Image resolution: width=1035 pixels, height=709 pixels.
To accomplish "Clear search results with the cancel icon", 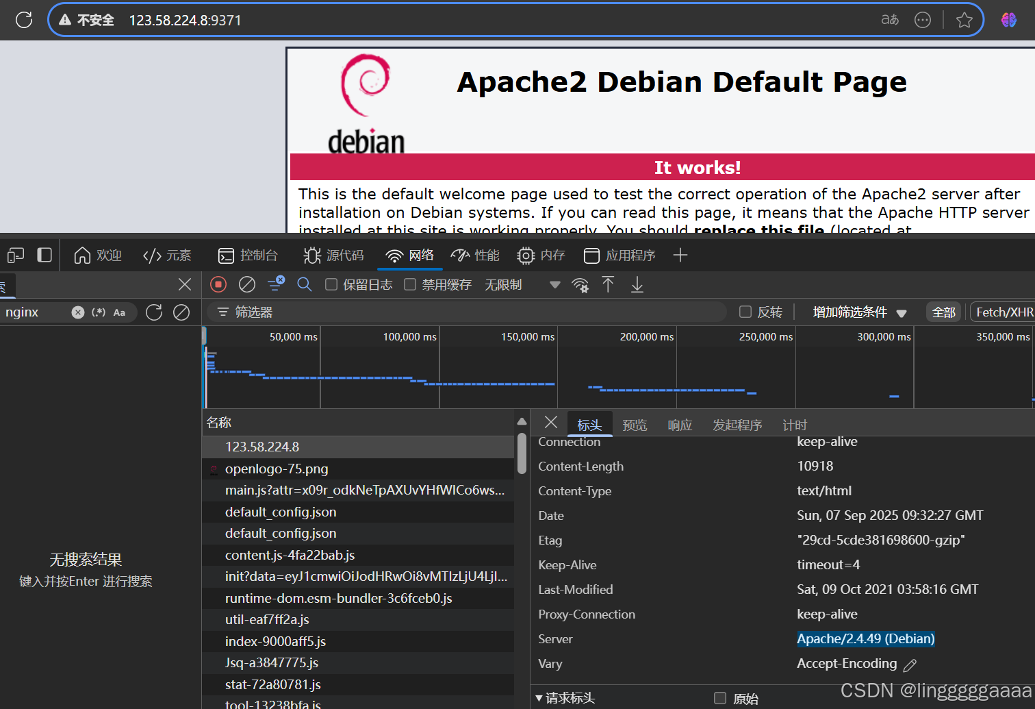I will pos(181,312).
